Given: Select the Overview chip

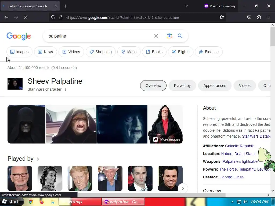Looking at the screenshot, I should [153, 86].
